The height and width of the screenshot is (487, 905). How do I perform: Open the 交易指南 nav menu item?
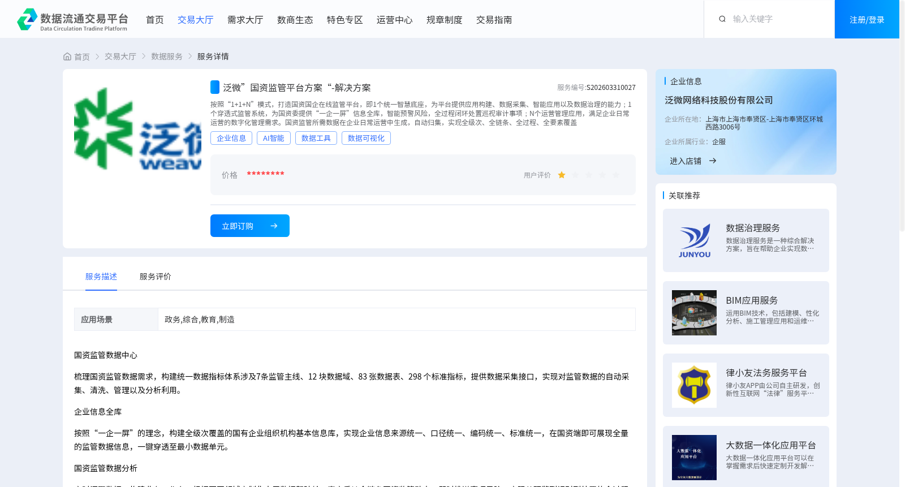pos(494,20)
